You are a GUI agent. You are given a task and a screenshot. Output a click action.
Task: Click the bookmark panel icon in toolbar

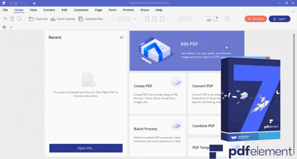tap(216, 18)
